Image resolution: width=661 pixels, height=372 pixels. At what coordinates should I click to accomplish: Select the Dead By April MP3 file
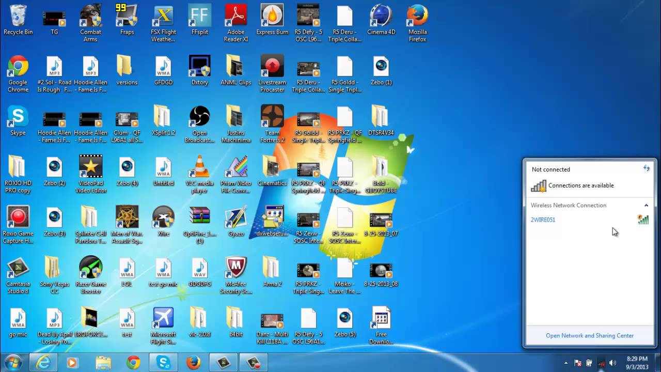(x=54, y=326)
